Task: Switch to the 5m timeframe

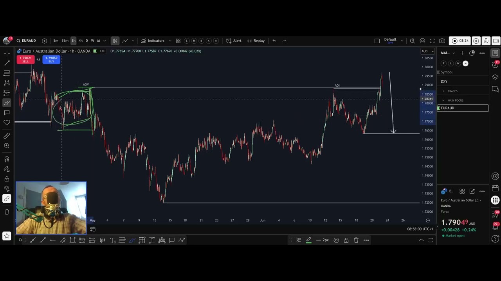Action: point(56,41)
